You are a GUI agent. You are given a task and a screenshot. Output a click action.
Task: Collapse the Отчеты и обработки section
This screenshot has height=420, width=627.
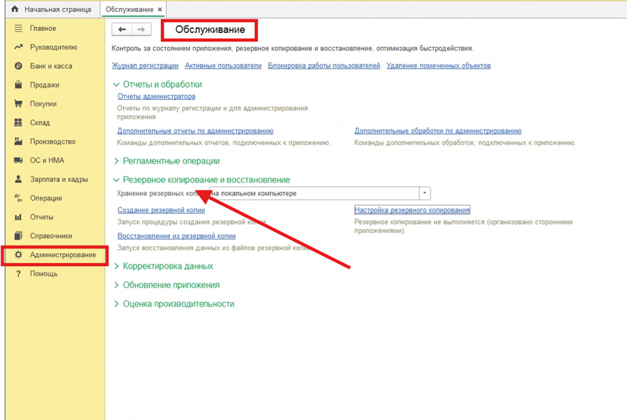point(117,85)
